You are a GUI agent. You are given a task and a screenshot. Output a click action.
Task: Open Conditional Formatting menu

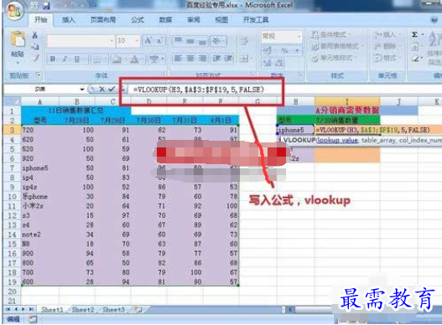pyautogui.click(x=330, y=35)
